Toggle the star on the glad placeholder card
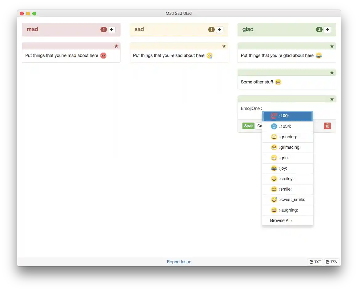The height and width of the screenshot is (291, 358). 332,46
